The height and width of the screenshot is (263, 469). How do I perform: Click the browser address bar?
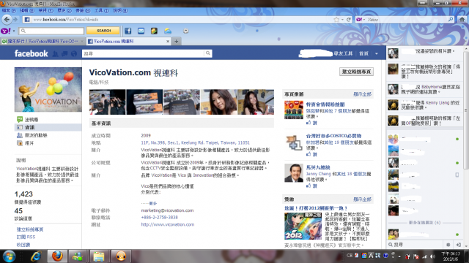pyautogui.click(x=182, y=20)
